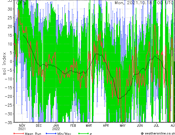Click the y-axis value 5
The image size is (175, 135).
pos(11,53)
